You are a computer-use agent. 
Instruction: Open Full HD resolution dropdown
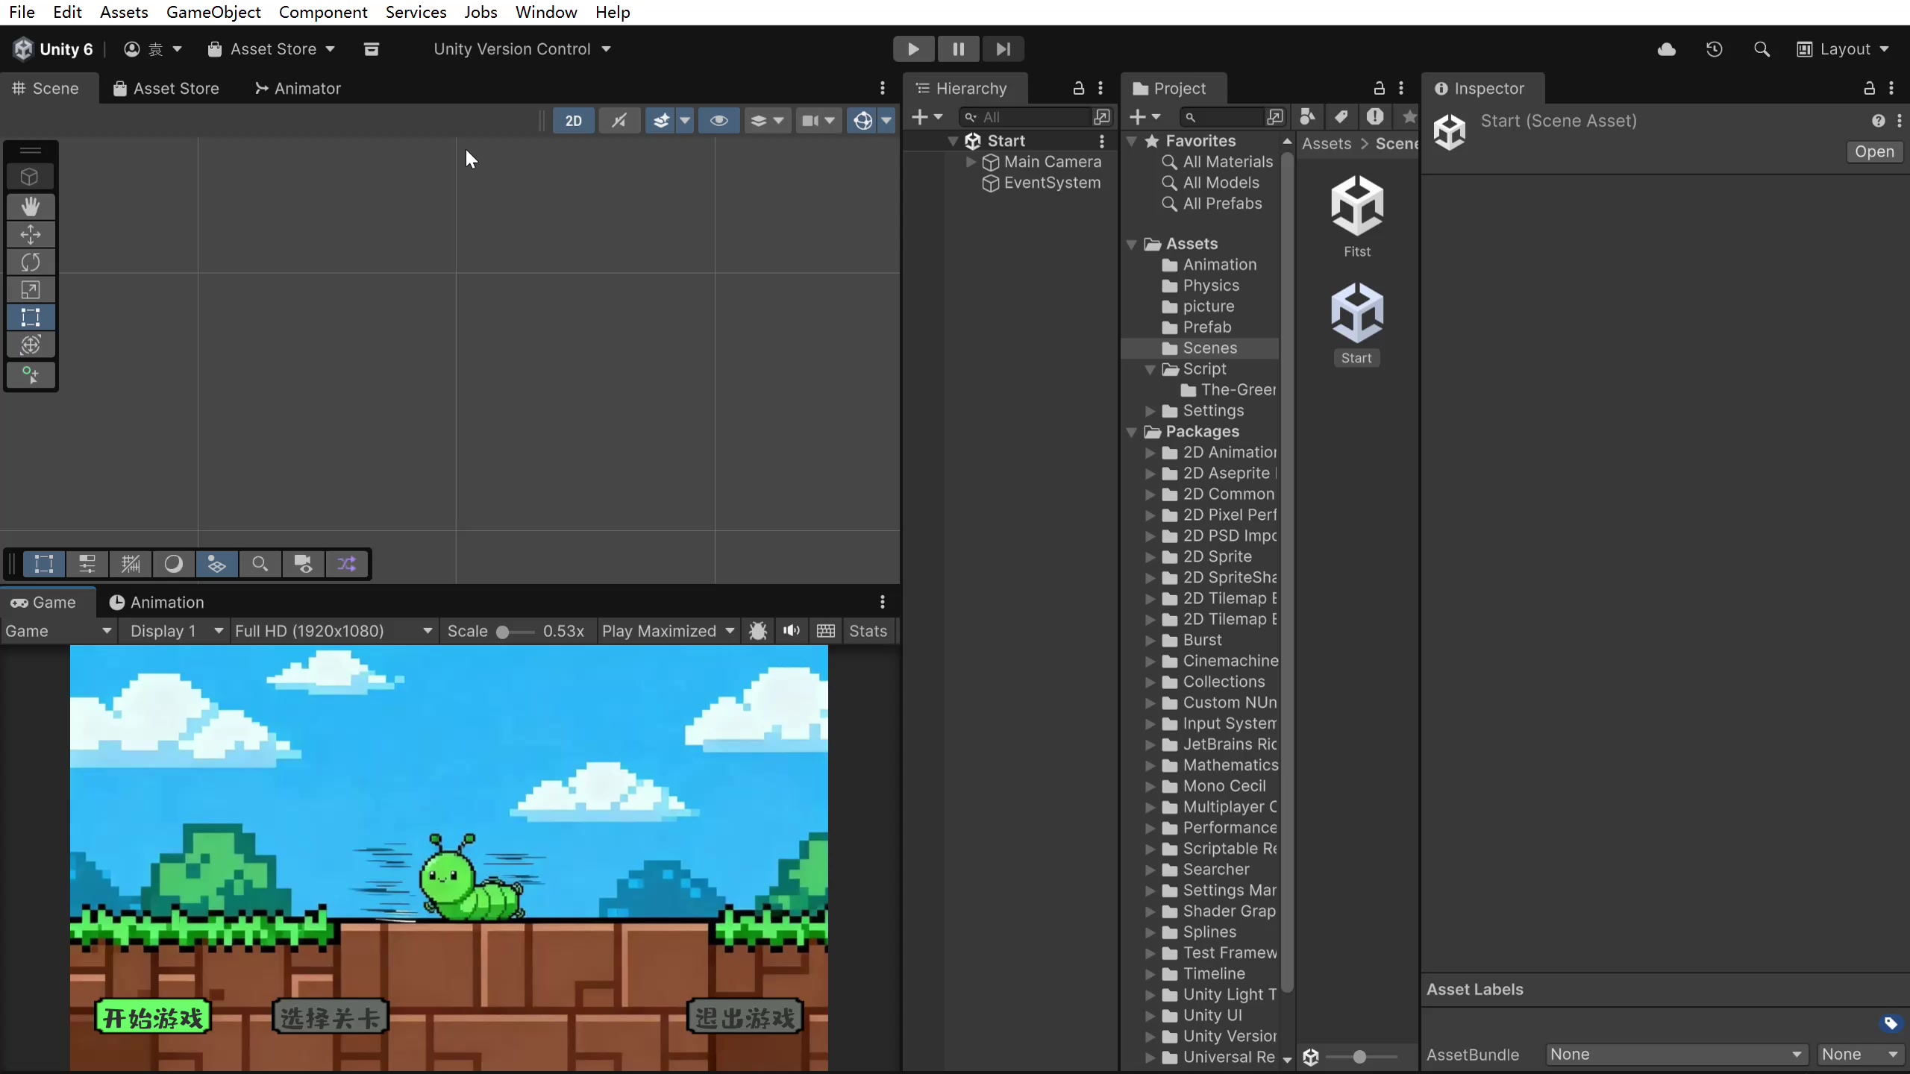pos(333,631)
